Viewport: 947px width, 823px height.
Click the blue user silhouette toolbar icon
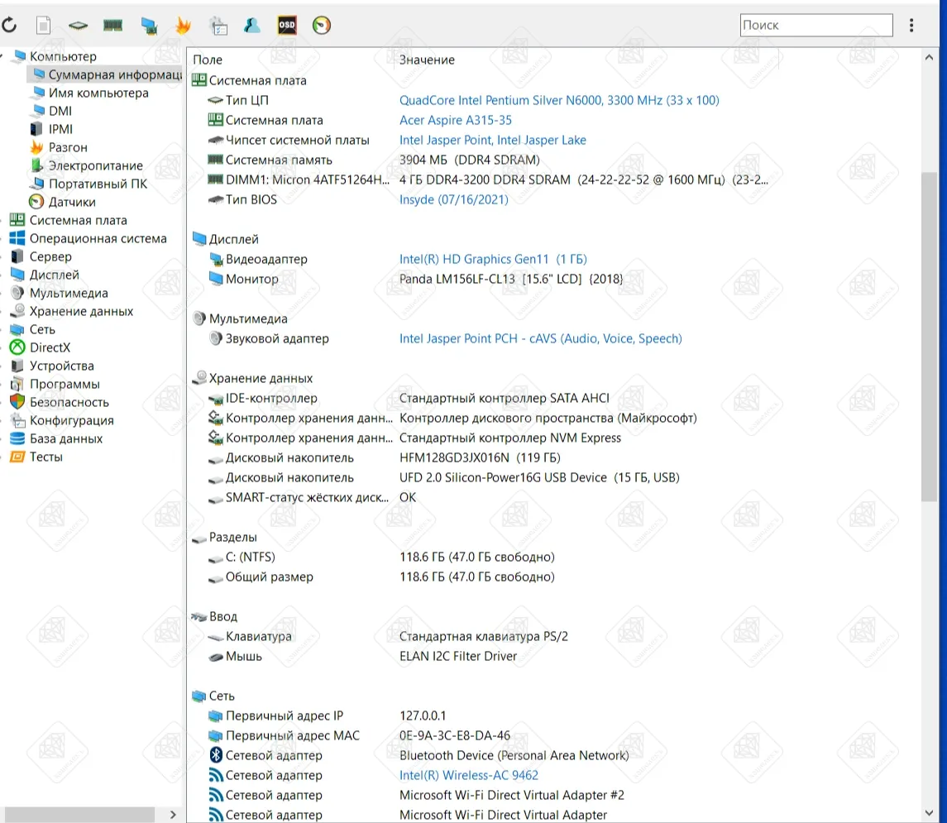tap(252, 26)
